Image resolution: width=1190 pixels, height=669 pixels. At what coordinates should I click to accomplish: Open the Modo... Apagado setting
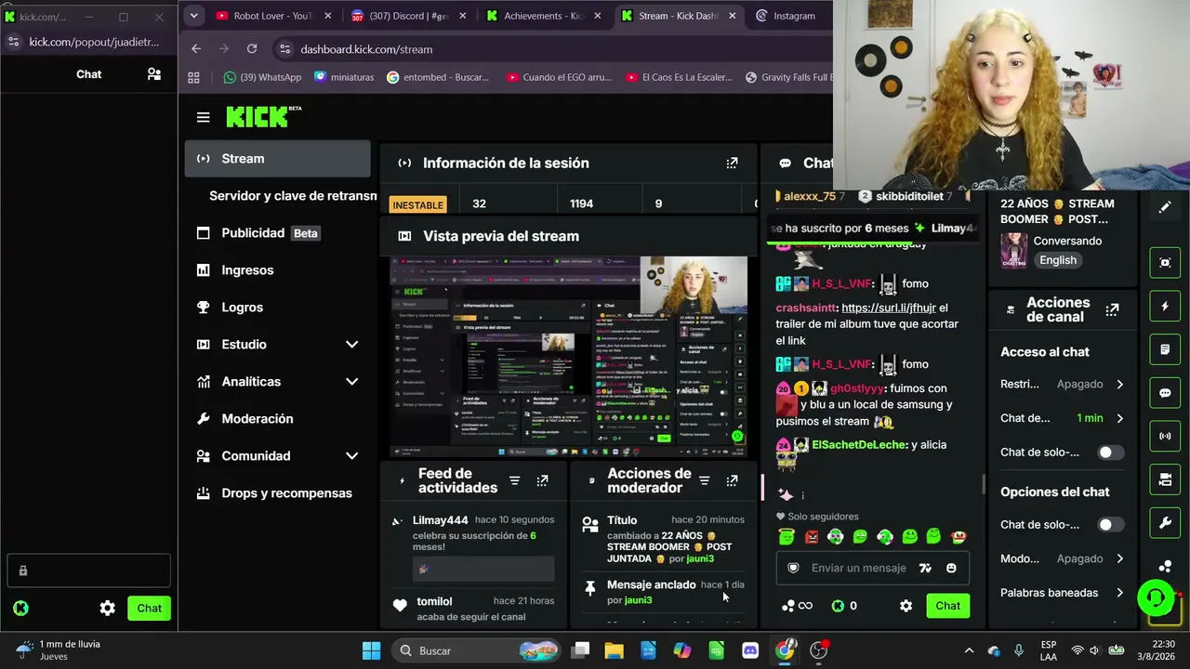tap(1062, 558)
